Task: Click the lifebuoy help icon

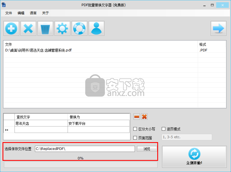Action: 79,28
